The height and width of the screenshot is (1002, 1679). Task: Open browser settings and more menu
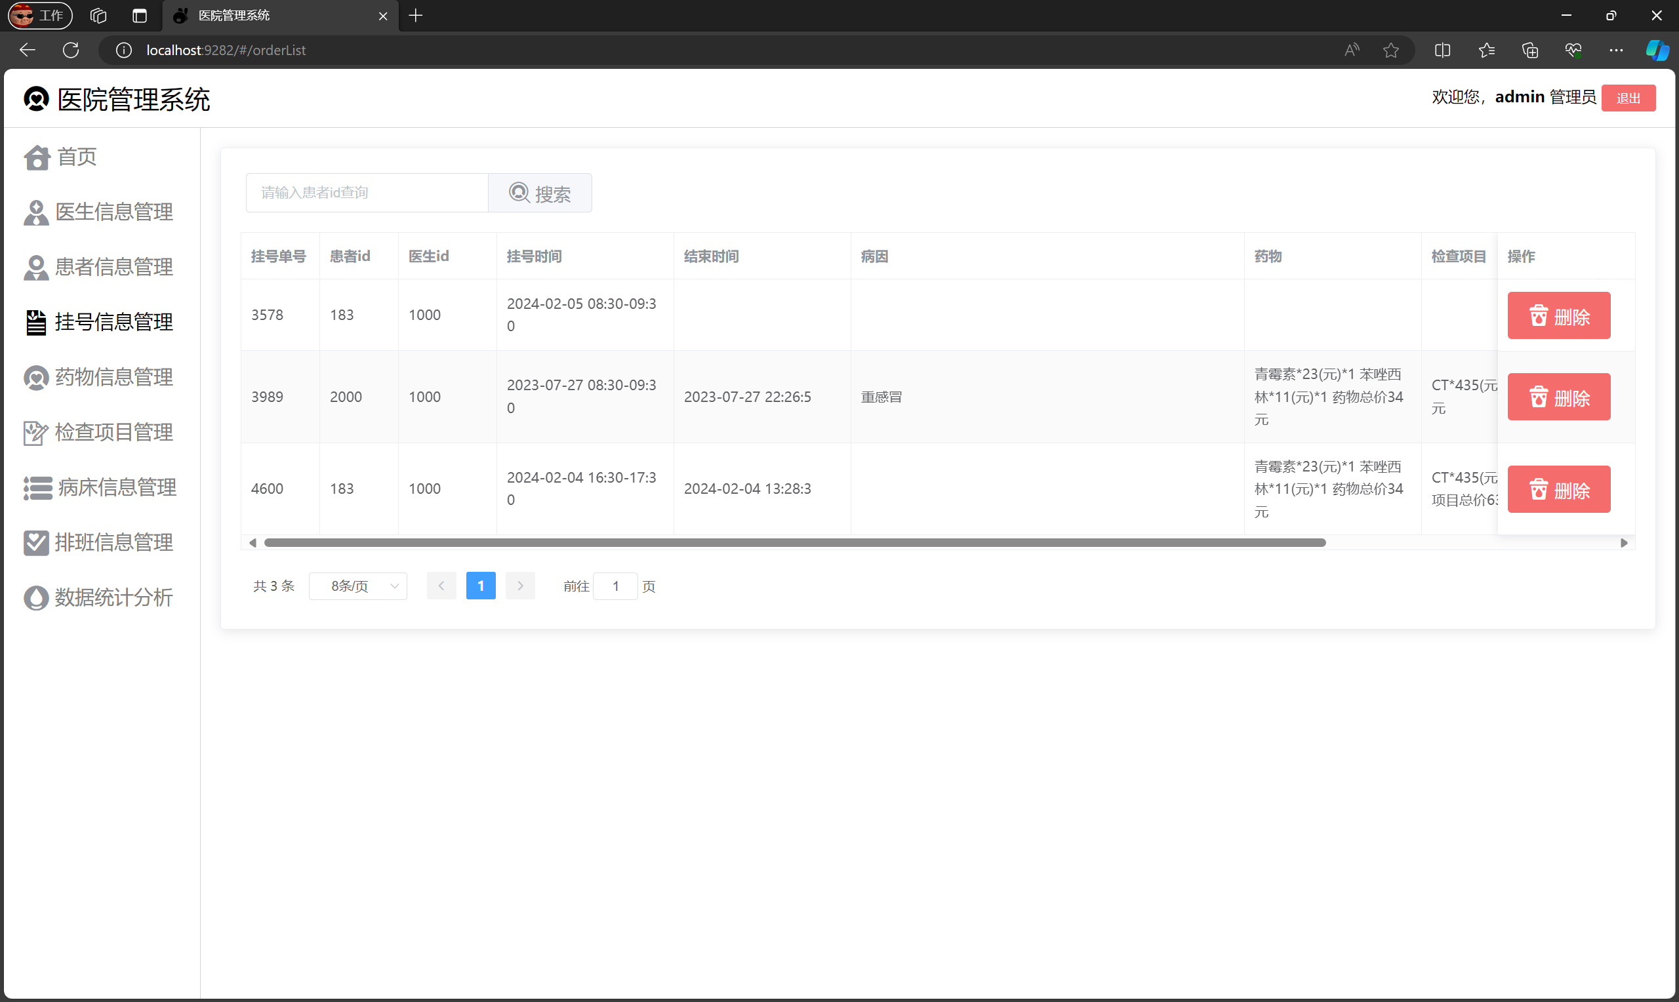coord(1616,50)
